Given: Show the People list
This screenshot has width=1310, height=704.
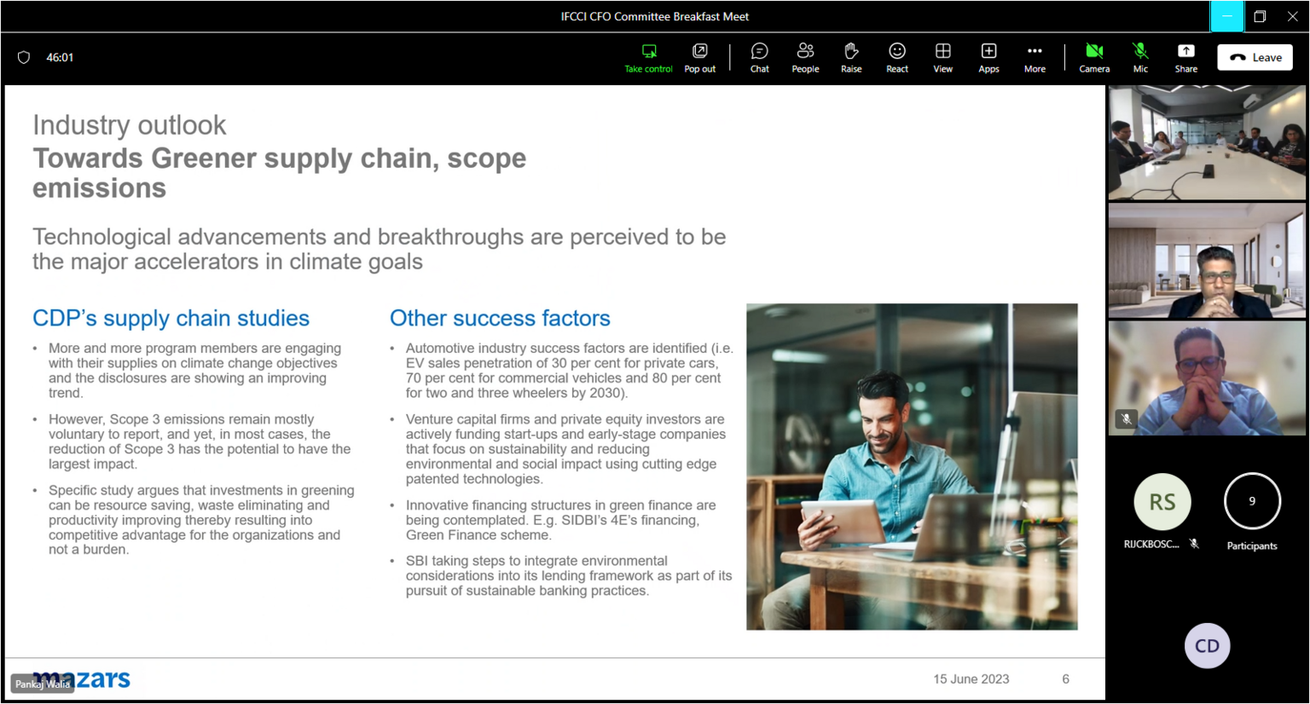Looking at the screenshot, I should (805, 57).
